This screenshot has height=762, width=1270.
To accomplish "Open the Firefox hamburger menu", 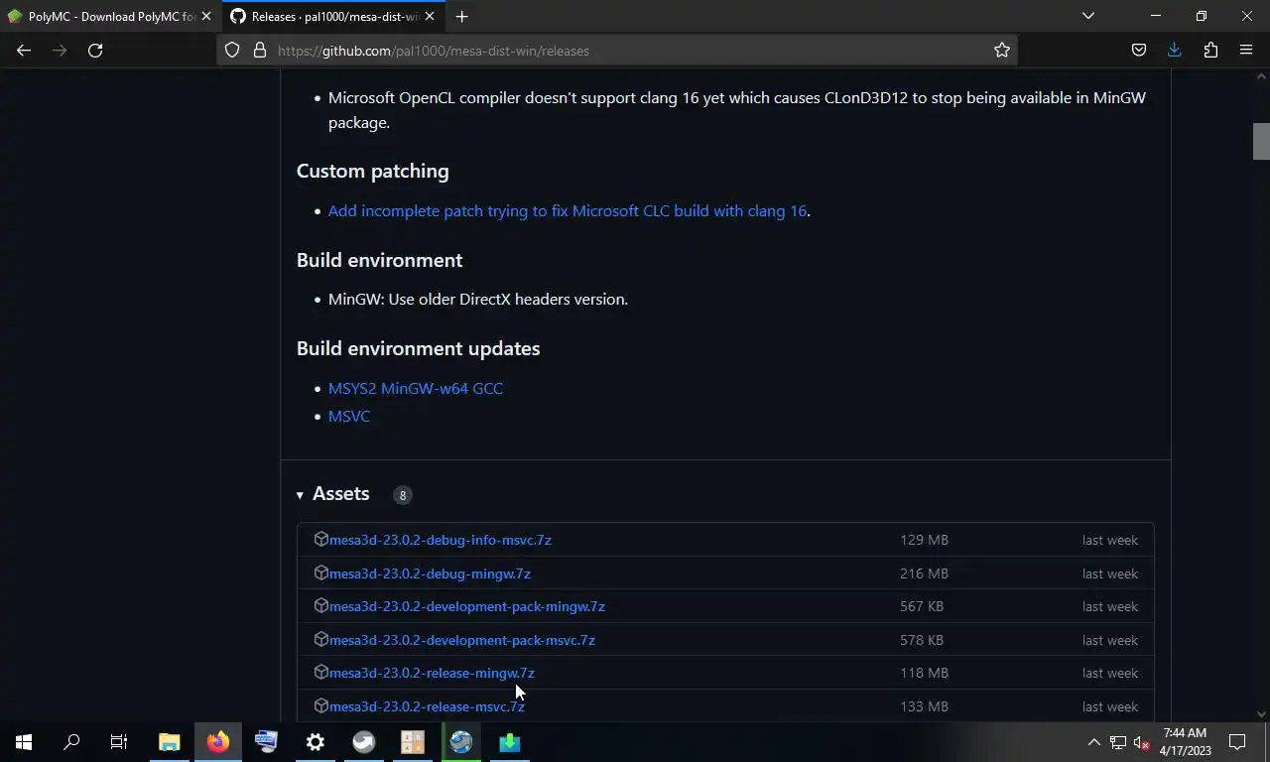I will coord(1246,51).
